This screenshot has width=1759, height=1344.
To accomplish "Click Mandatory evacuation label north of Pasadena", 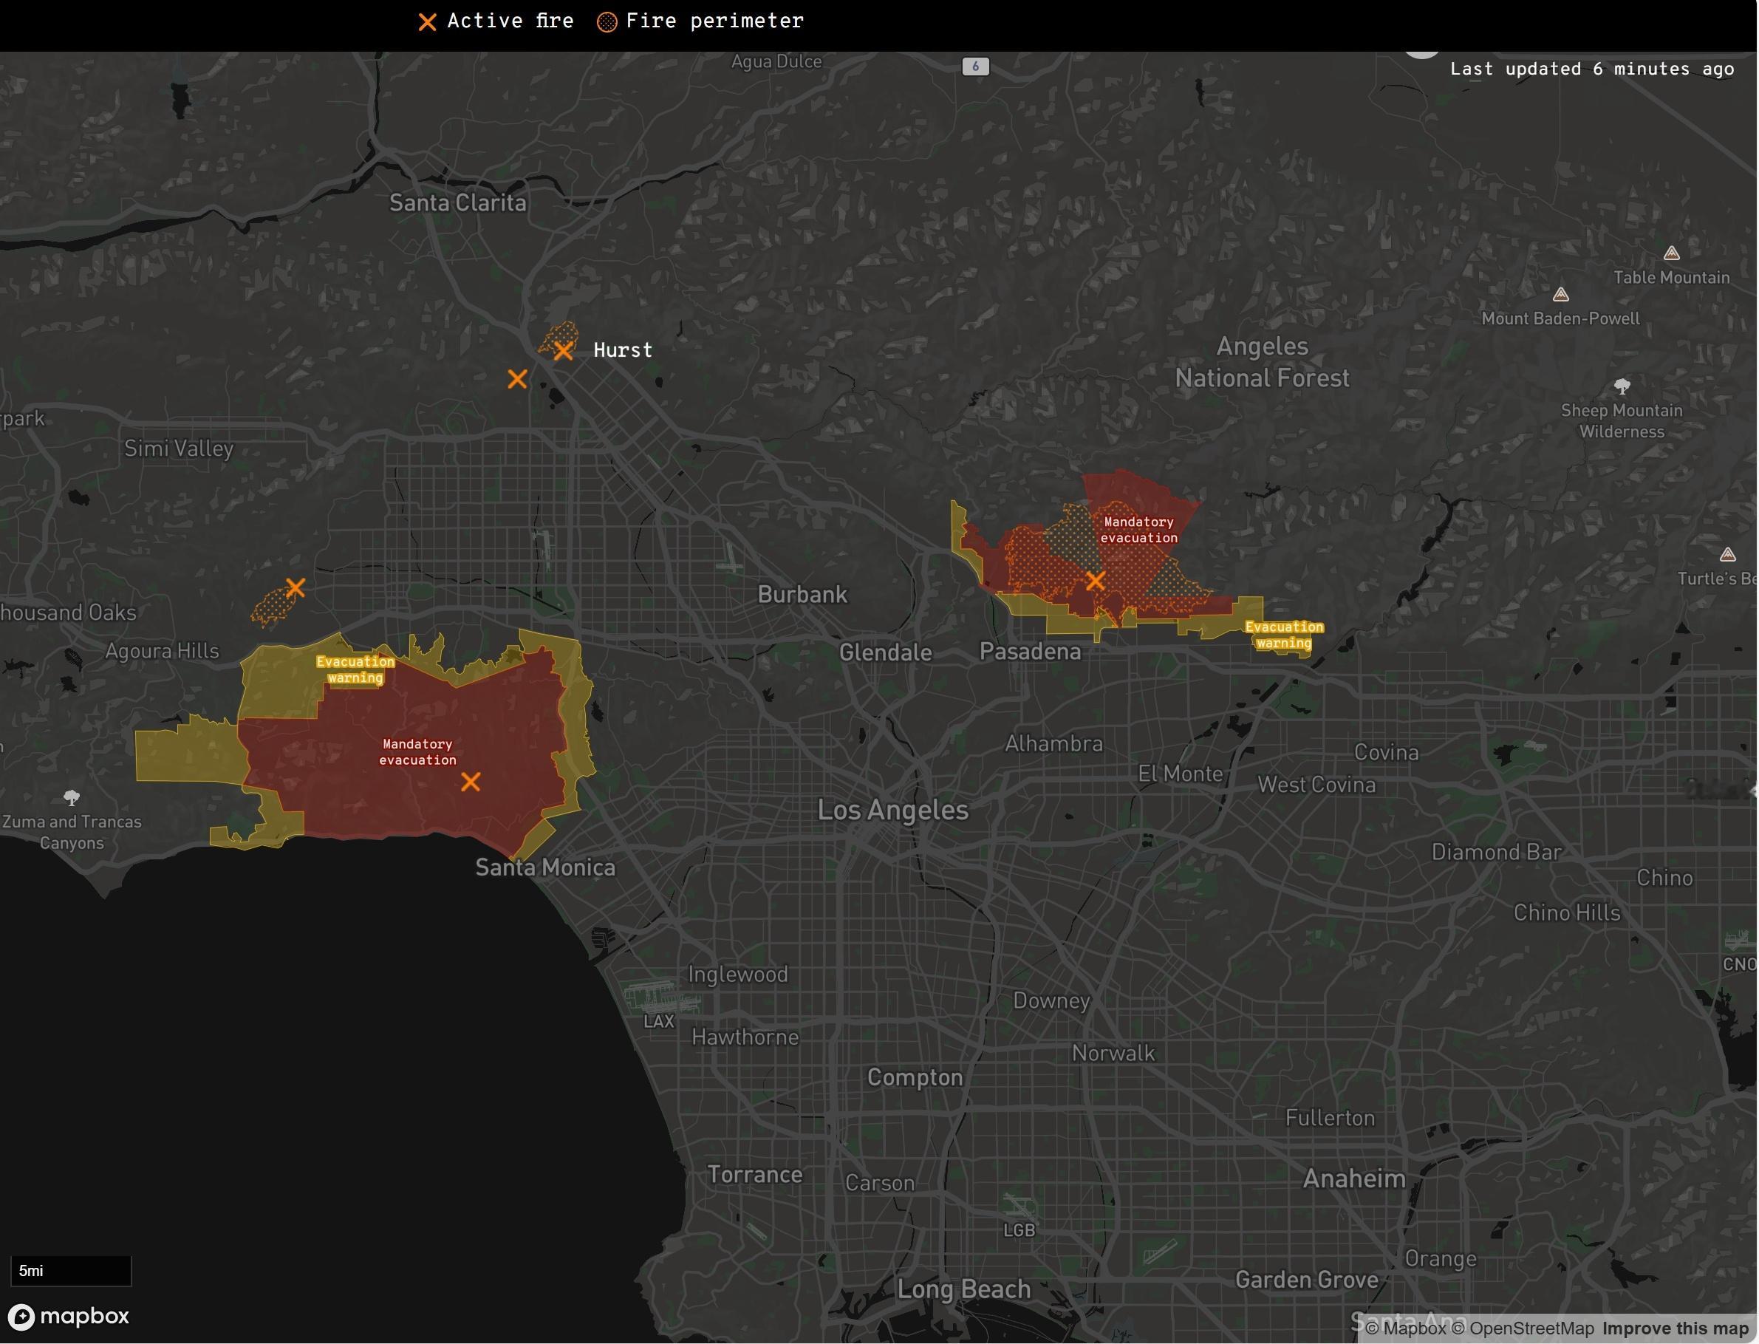I will coord(1139,530).
